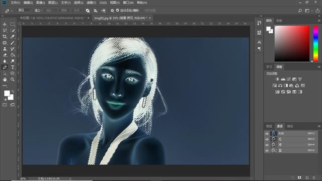Image resolution: width=322 pixels, height=181 pixels.
Task: Pick a color in the color field
Action: [x=292, y=44]
